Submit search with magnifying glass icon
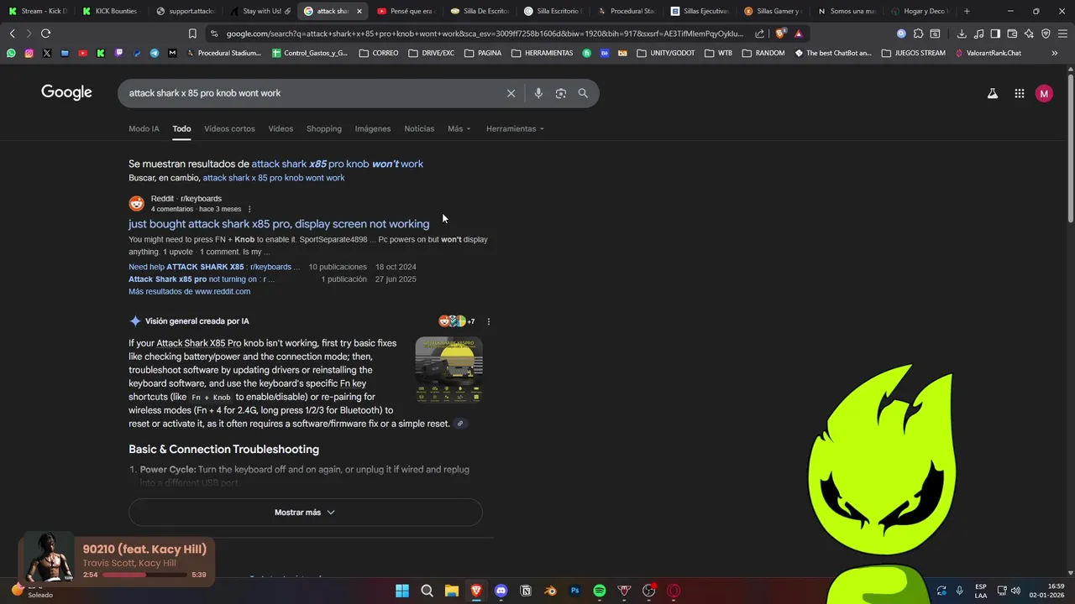The width and height of the screenshot is (1075, 604). pos(583,93)
